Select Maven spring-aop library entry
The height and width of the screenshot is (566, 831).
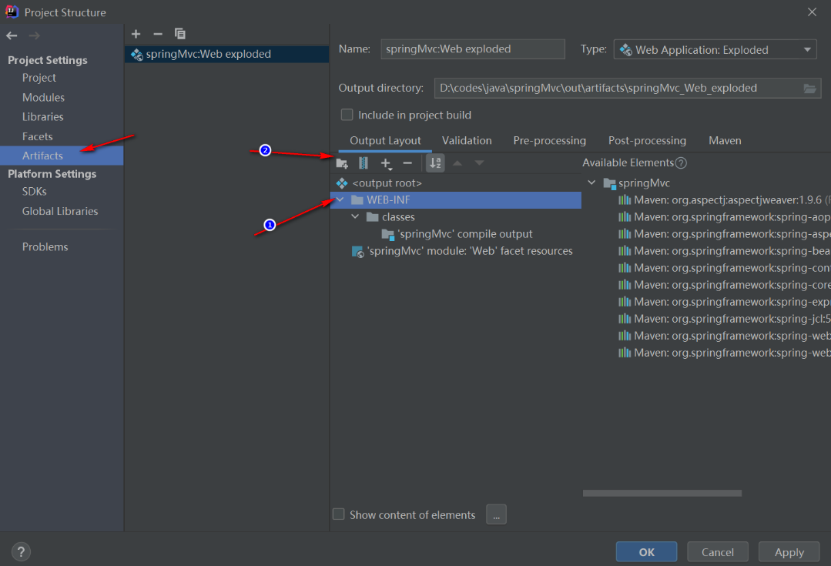click(724, 217)
